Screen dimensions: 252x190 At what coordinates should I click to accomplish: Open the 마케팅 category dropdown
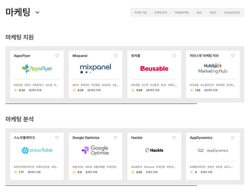(37, 12)
